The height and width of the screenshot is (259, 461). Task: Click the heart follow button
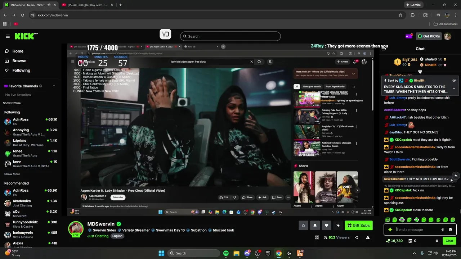[x=326, y=226]
